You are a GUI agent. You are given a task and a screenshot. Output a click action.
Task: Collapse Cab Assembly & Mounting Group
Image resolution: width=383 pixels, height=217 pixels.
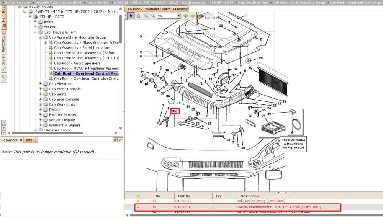40,37
